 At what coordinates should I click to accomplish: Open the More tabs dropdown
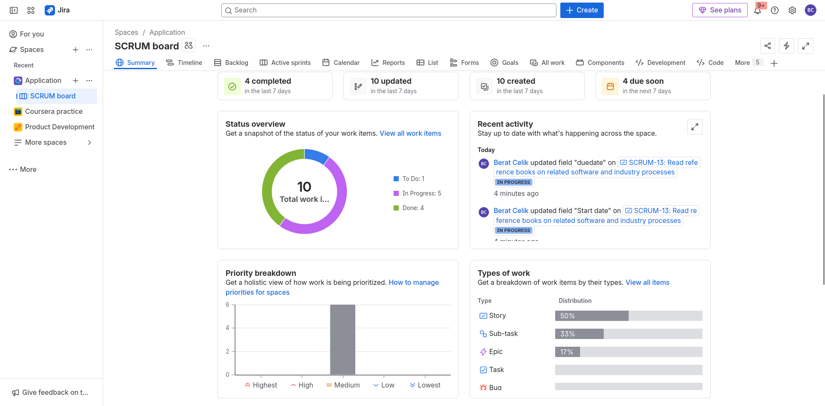coord(748,63)
